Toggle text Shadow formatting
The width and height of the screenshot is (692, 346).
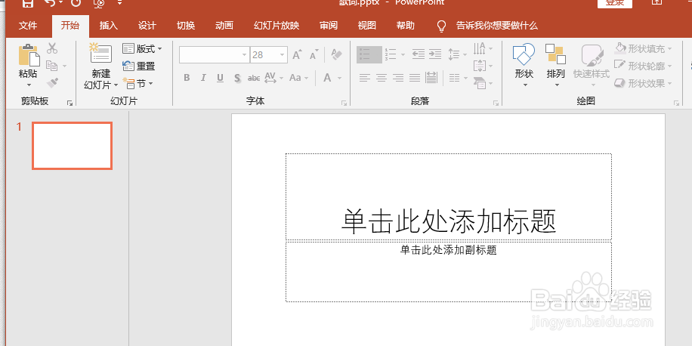point(237,78)
